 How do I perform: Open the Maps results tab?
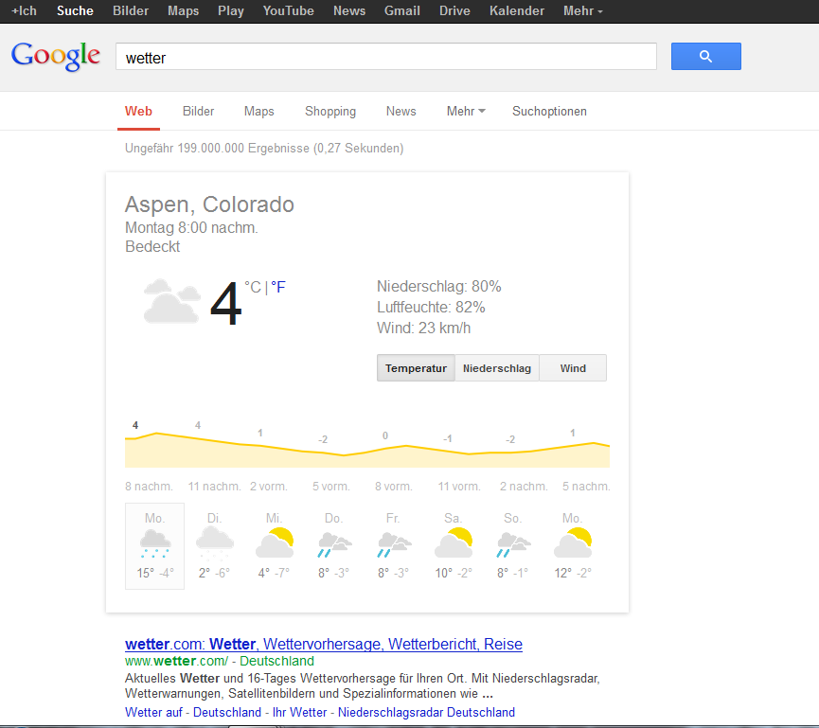(x=259, y=112)
